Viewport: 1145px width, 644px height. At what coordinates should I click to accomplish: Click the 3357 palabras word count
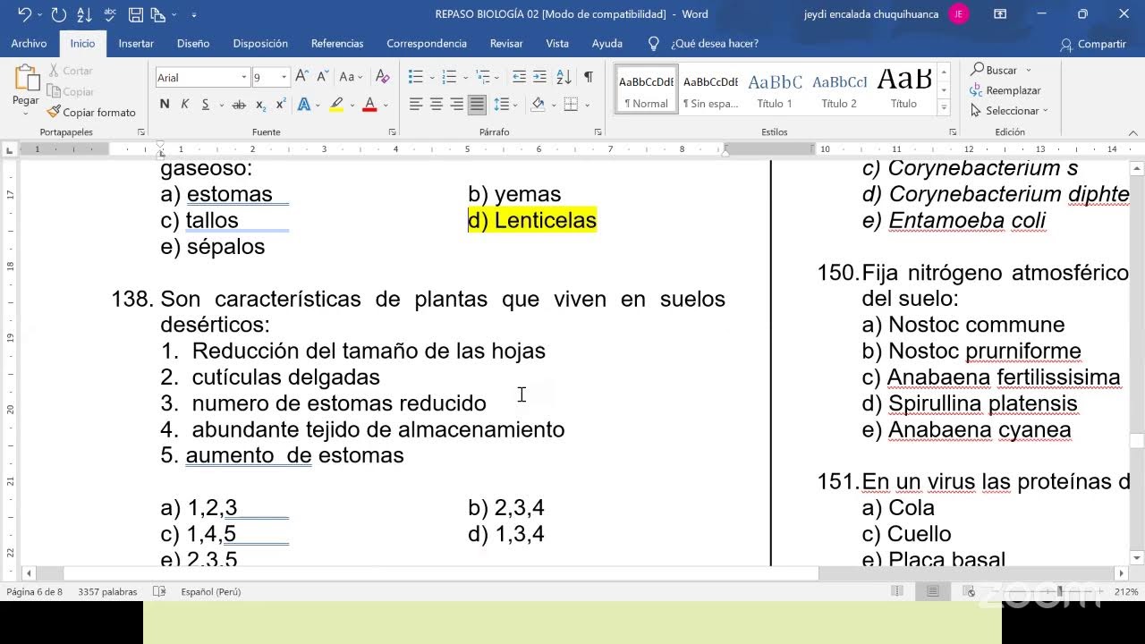click(107, 591)
